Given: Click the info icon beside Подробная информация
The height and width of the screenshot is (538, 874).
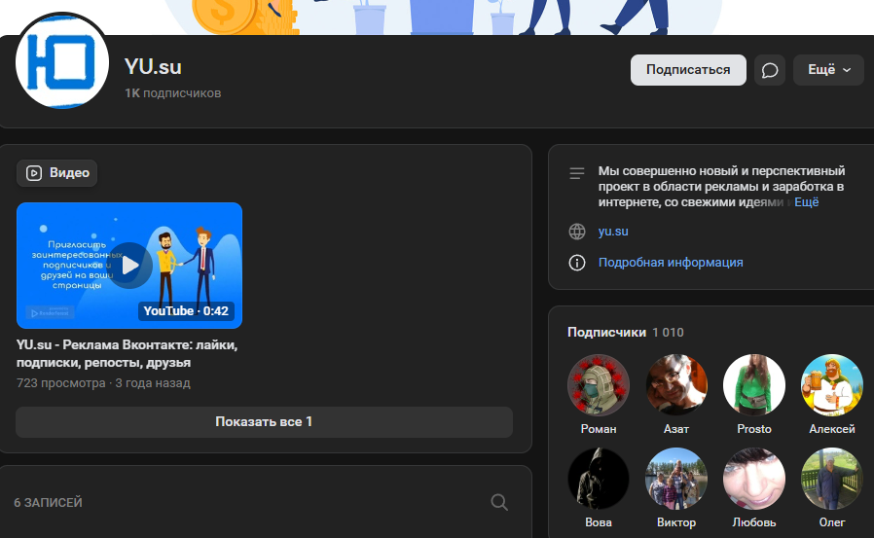Looking at the screenshot, I should point(577,263).
